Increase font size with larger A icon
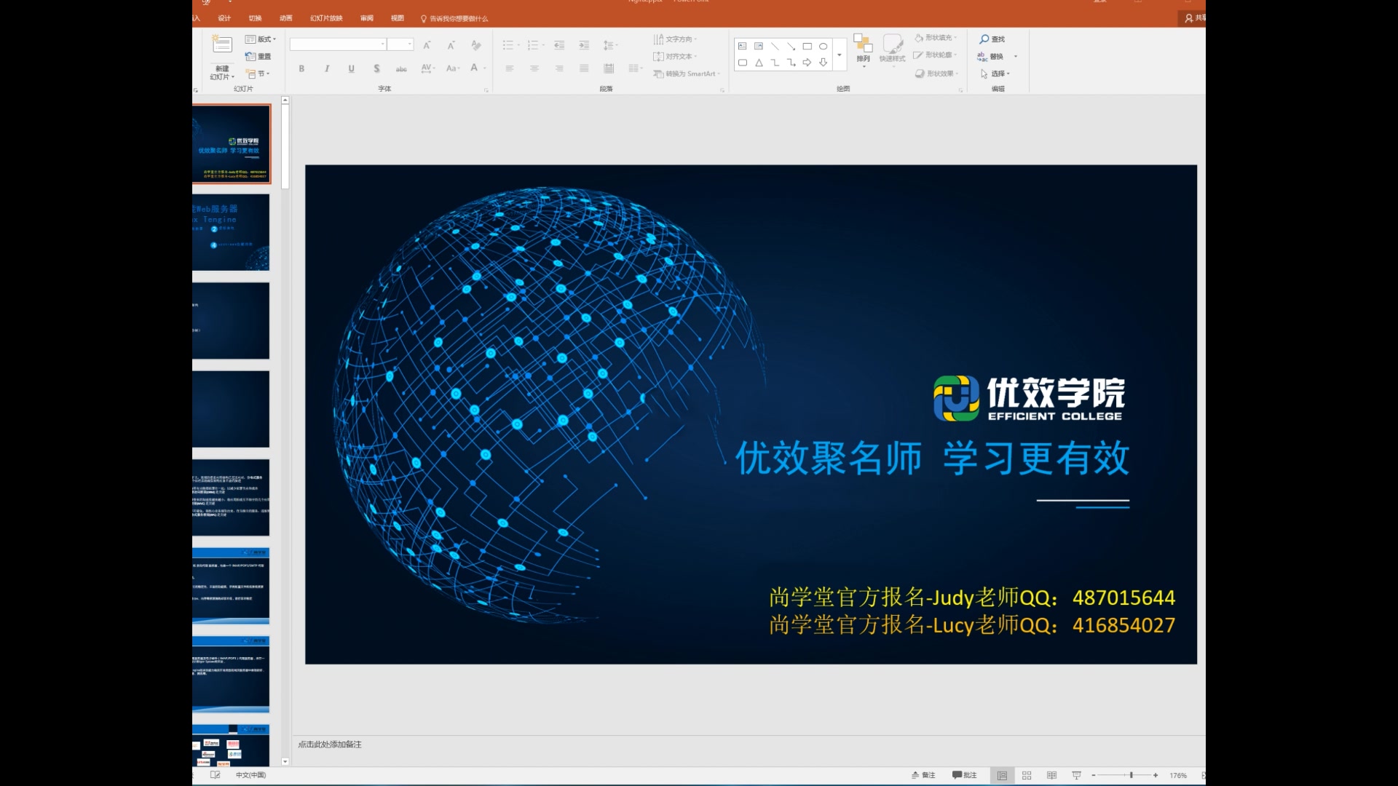 coord(427,45)
